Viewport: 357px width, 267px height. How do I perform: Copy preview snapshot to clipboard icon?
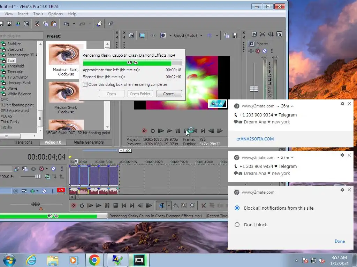point(226,35)
